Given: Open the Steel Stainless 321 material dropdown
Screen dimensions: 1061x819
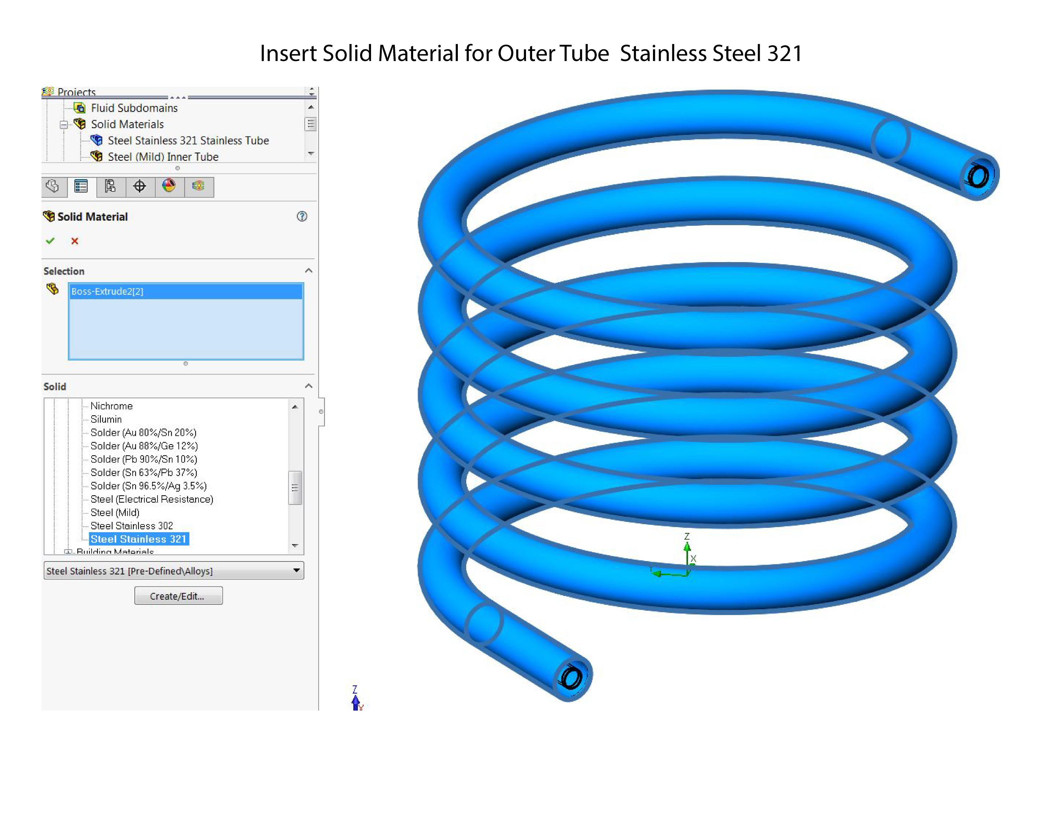Looking at the screenshot, I should coord(296,570).
